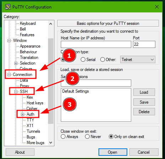Go to the Kex settings
This screenshot has height=159, width=165.
(x=30, y=97)
